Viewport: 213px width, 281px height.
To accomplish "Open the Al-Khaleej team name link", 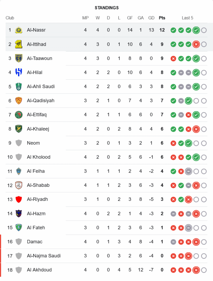I will (38, 129).
